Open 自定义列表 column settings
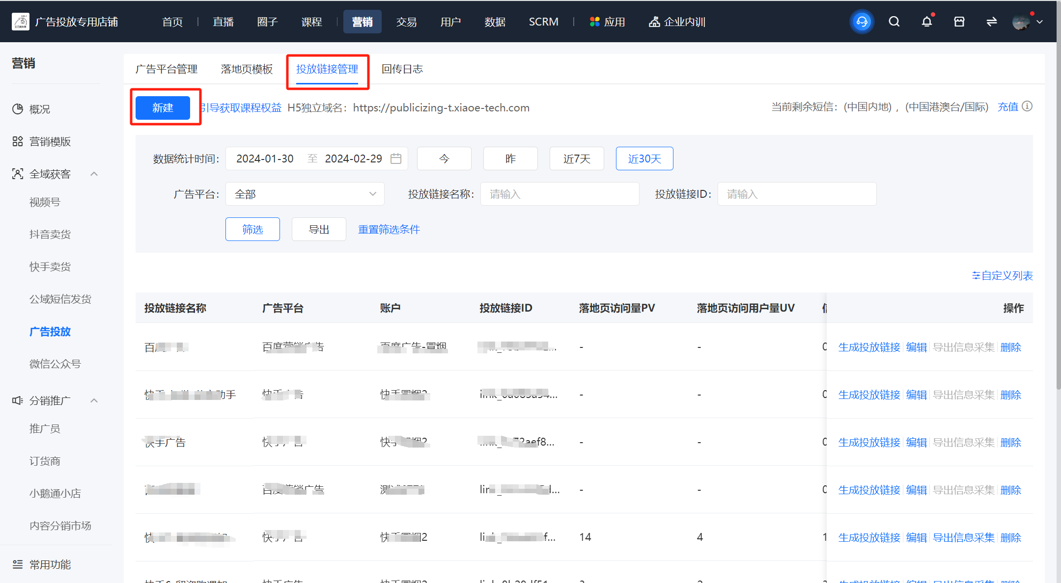This screenshot has width=1061, height=583. [1002, 275]
